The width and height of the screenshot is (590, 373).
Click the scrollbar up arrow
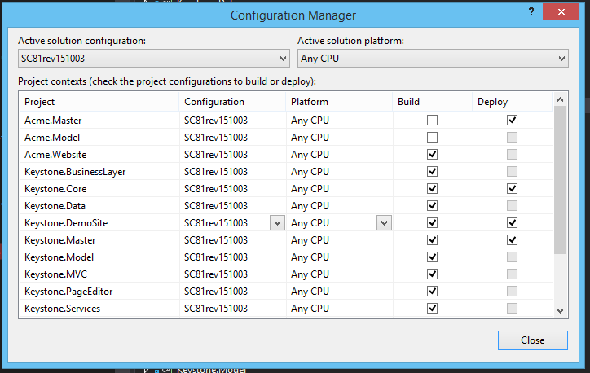561,99
